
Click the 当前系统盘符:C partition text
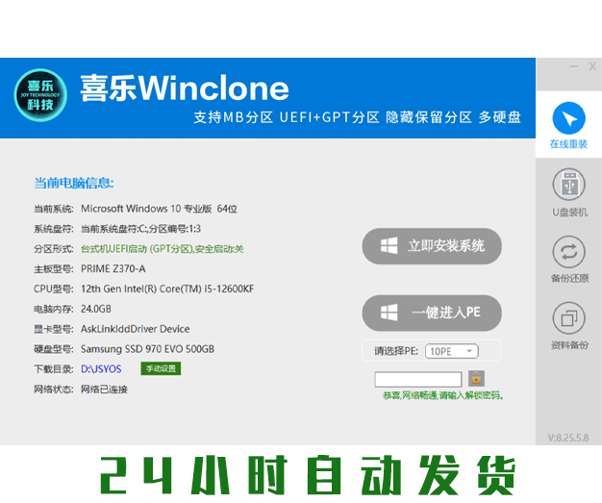click(140, 229)
